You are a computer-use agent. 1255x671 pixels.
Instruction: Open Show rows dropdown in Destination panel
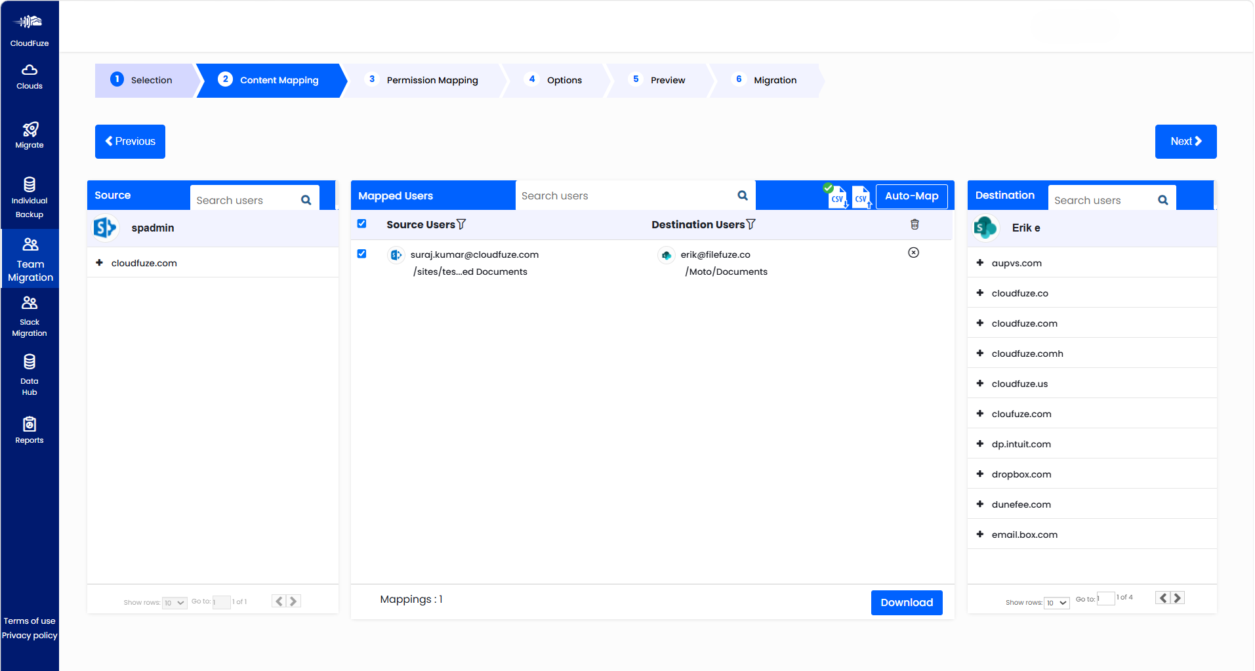1056,603
